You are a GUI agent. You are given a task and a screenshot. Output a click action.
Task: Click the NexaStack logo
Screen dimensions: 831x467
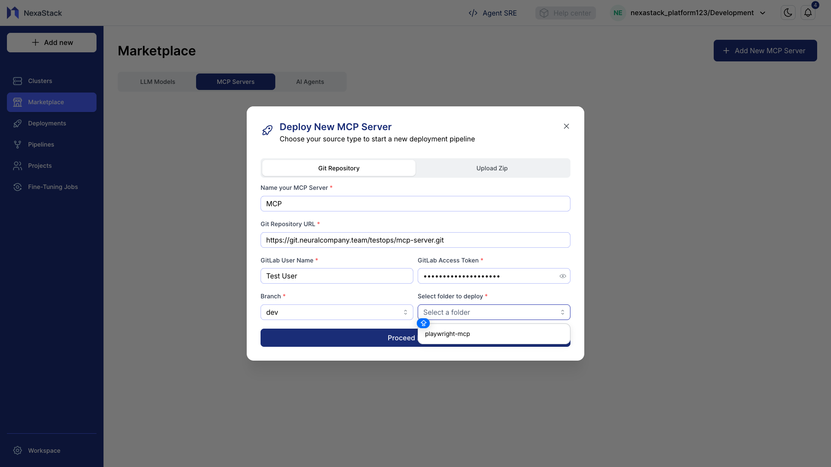[34, 13]
